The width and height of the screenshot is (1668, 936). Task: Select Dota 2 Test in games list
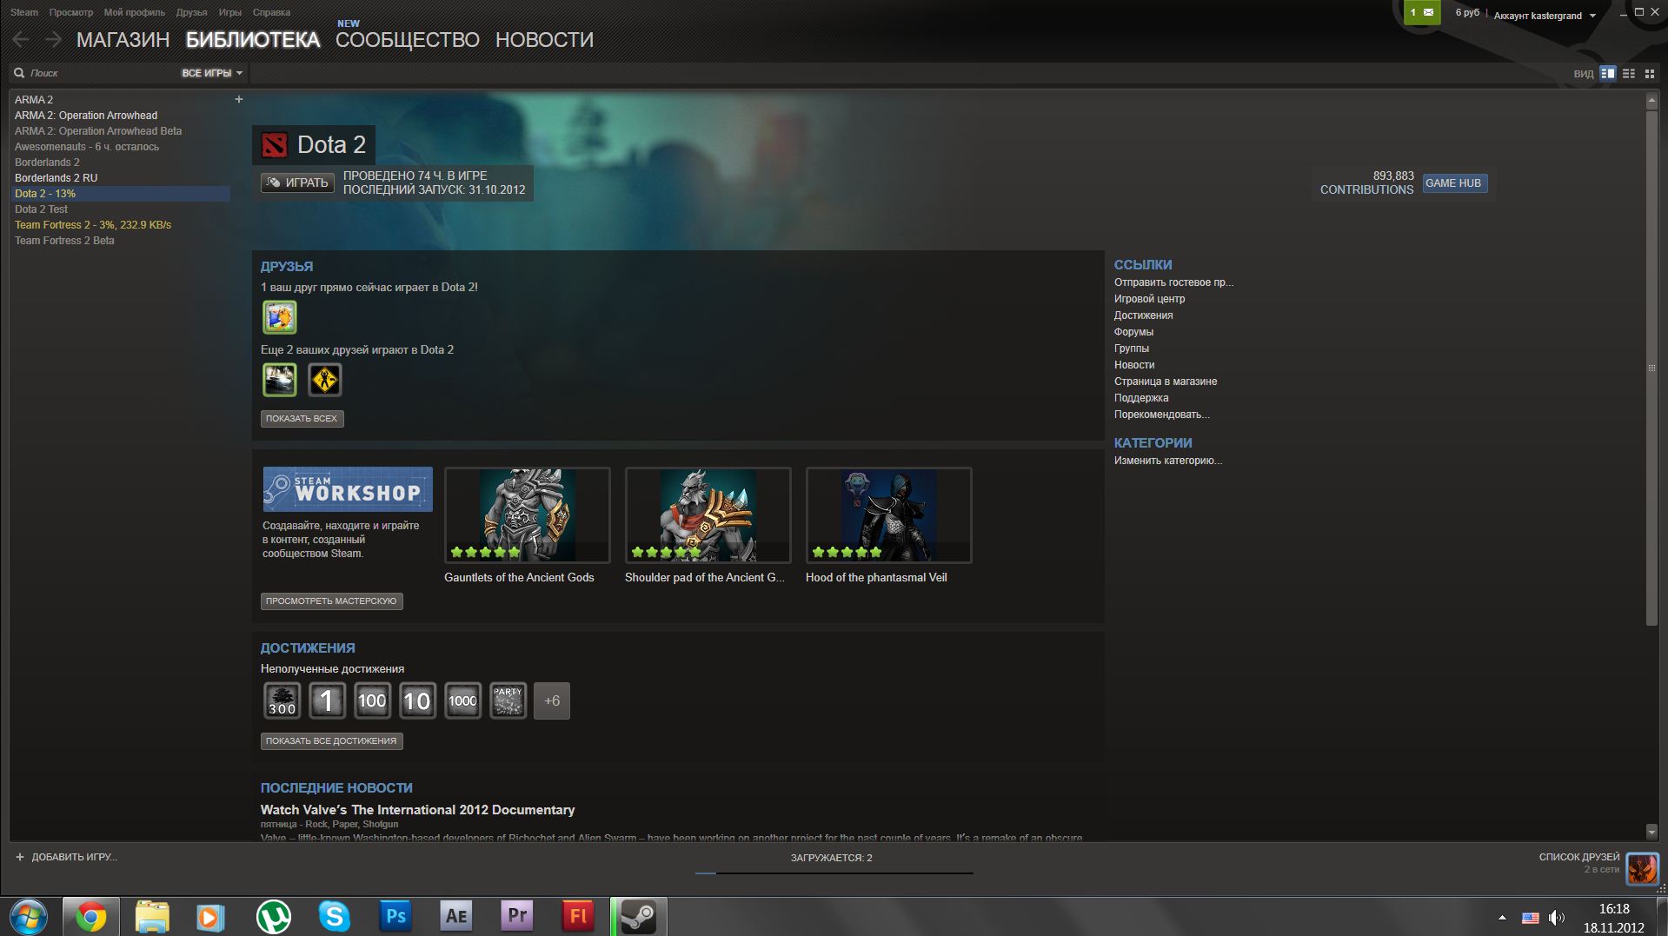coord(120,209)
